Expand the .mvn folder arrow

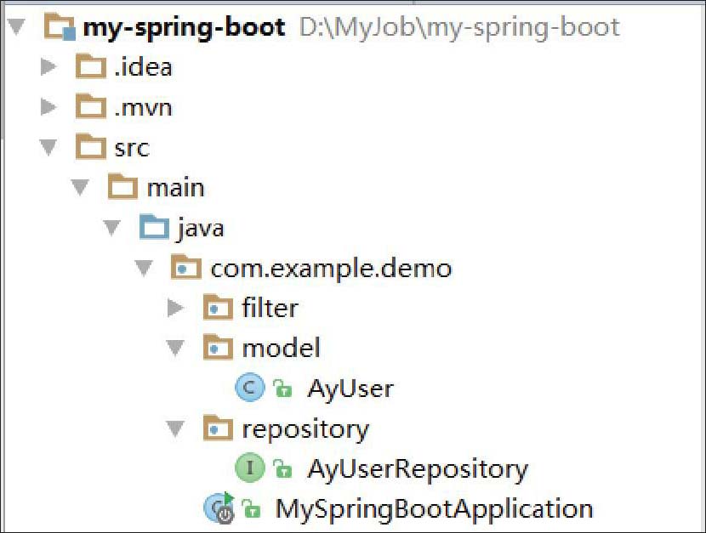tap(48, 107)
